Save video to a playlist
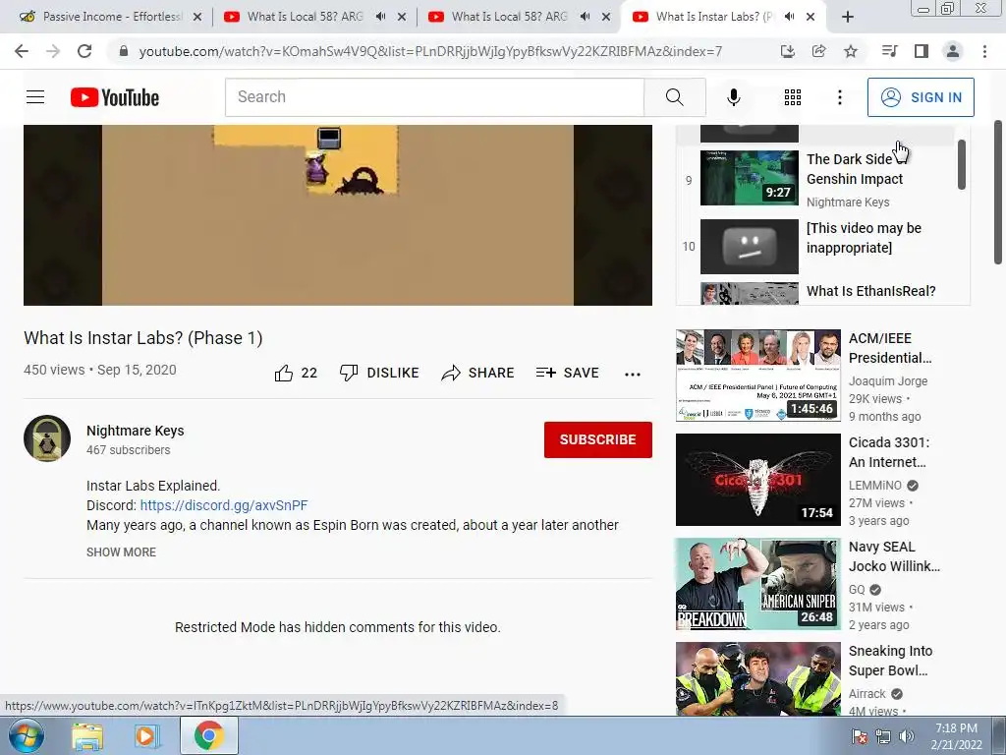The height and width of the screenshot is (755, 1006). 568,373
